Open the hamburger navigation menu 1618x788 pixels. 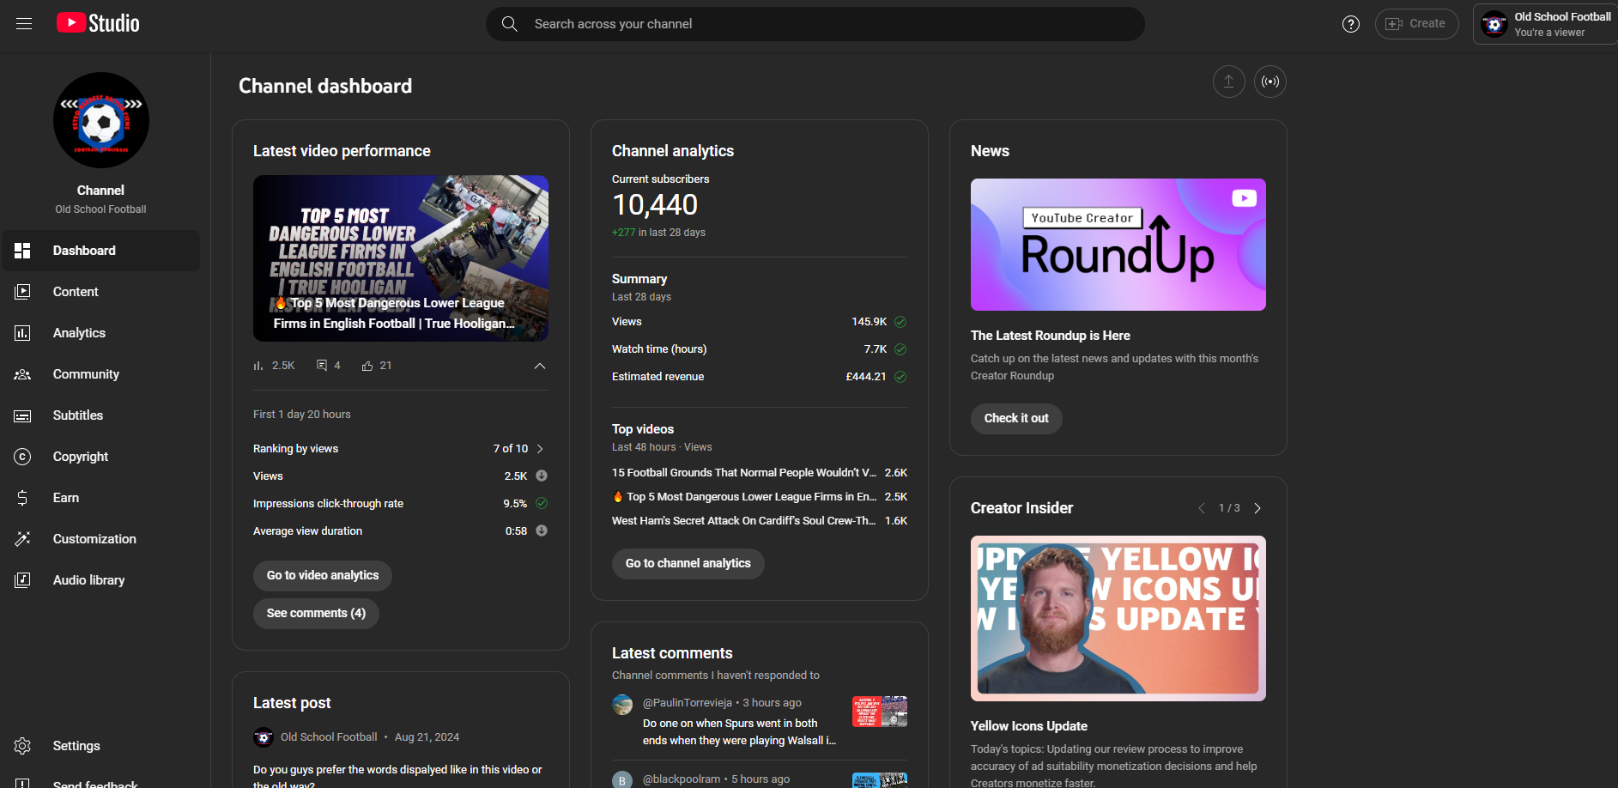click(24, 24)
